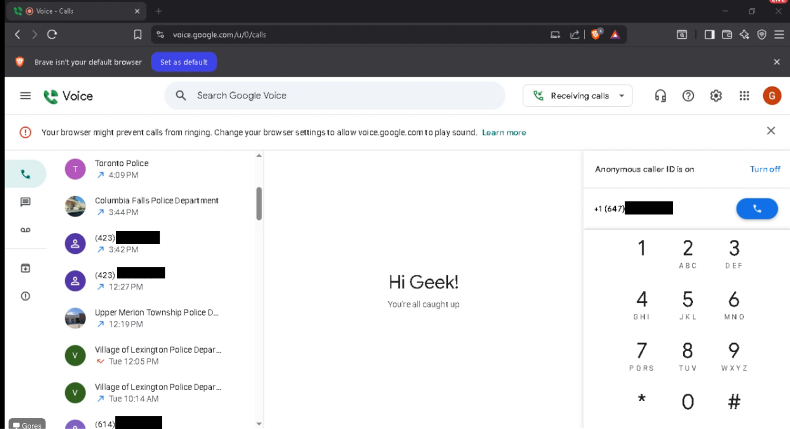Click the Search Google Voice field
790x429 pixels.
[x=335, y=96]
